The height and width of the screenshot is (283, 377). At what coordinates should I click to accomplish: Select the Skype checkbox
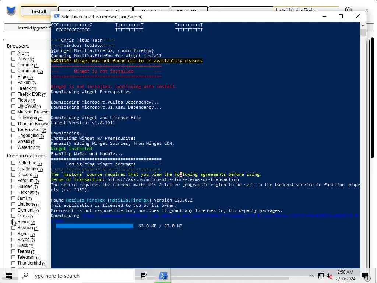click(13, 240)
